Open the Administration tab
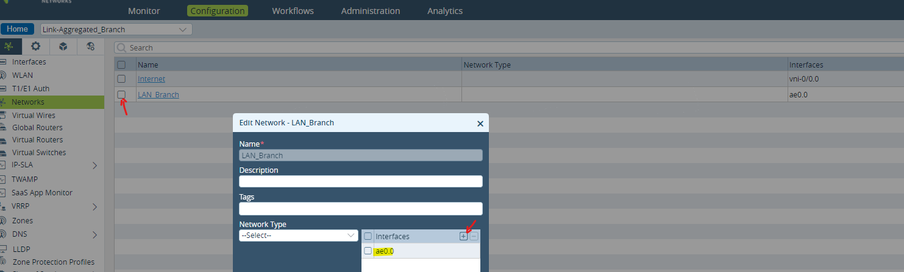This screenshot has height=272, width=904. coord(371,11)
